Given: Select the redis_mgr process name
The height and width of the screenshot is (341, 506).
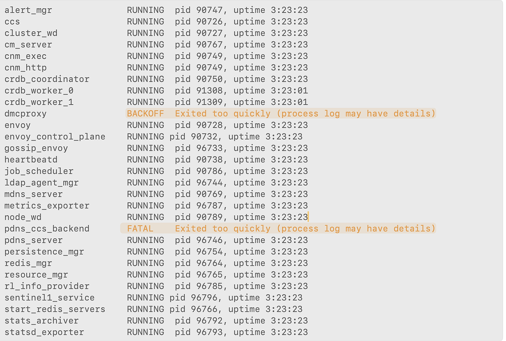Looking at the screenshot, I should tap(28, 263).
